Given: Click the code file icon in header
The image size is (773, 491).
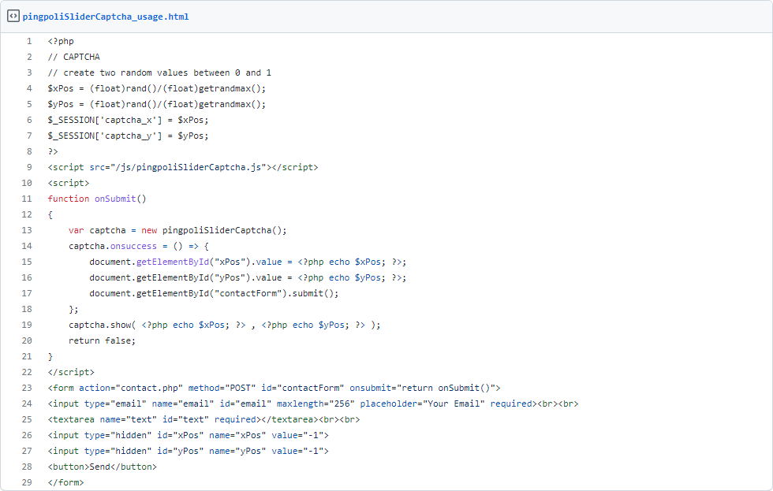Looking at the screenshot, I should (13, 17).
